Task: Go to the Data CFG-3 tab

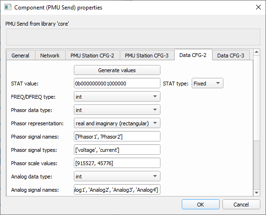Action: pos(231,56)
